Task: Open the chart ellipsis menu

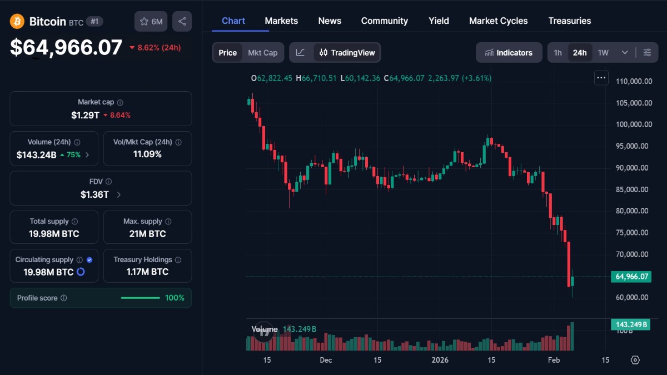Action: coord(601,78)
